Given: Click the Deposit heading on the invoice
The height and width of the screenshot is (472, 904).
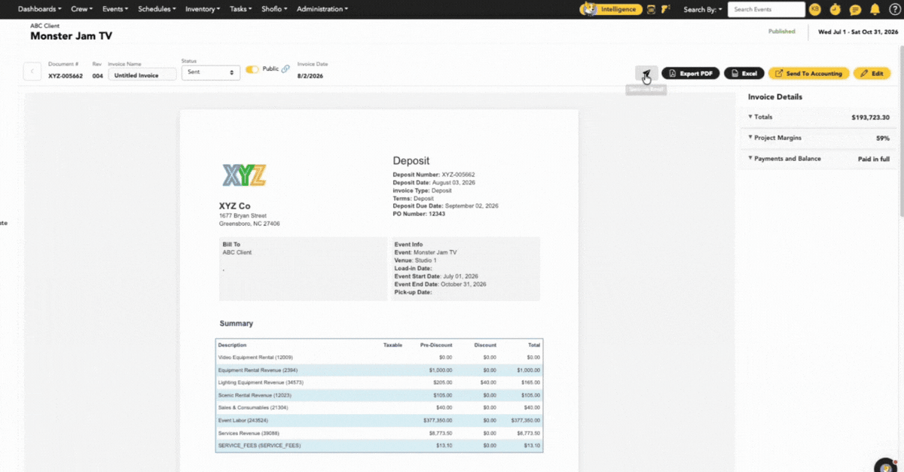Looking at the screenshot, I should (x=411, y=161).
